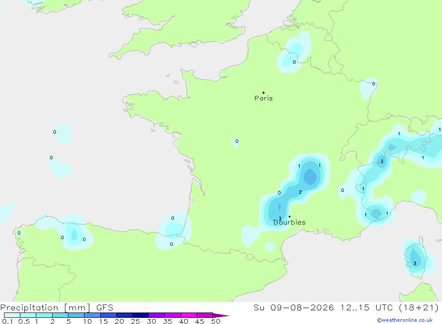This screenshot has height=324, width=442.
Task: Click the legend label "50"
Action: 216,321
